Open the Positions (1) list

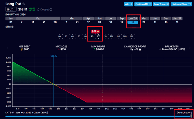click(x=143, y=4)
